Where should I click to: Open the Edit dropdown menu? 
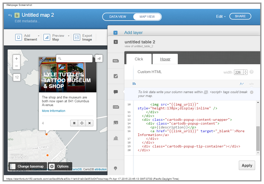221,16
